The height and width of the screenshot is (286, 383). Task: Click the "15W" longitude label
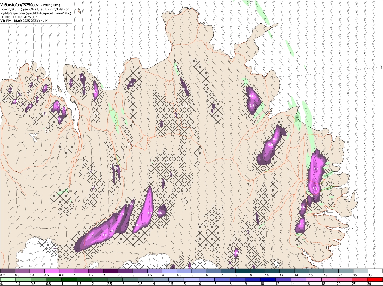(250, 1)
